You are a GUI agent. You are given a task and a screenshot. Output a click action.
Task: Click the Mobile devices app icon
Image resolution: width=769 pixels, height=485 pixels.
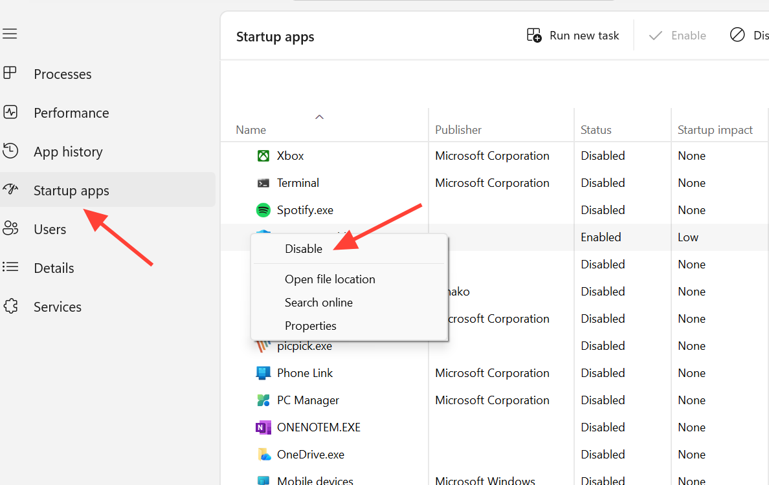pos(263,480)
